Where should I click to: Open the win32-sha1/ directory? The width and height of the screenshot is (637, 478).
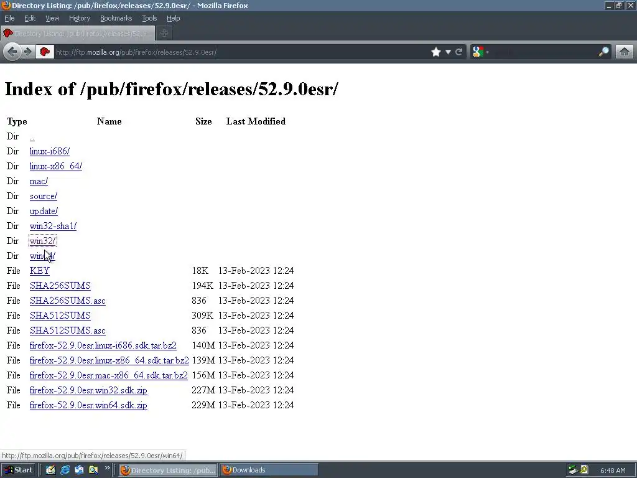tap(53, 226)
